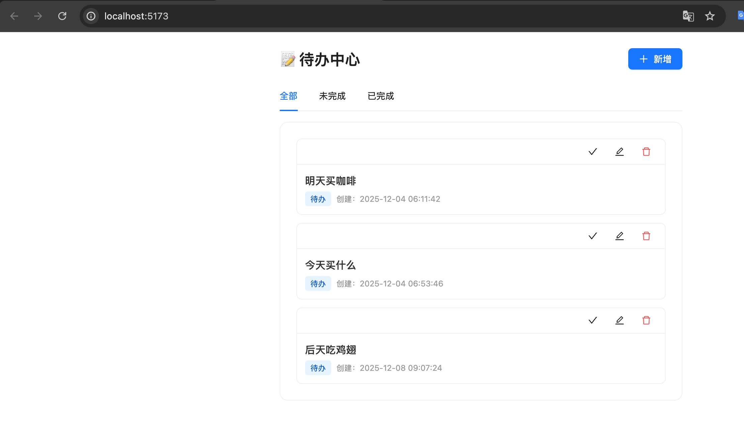
Task: Reload the page in browser
Action: (x=62, y=16)
